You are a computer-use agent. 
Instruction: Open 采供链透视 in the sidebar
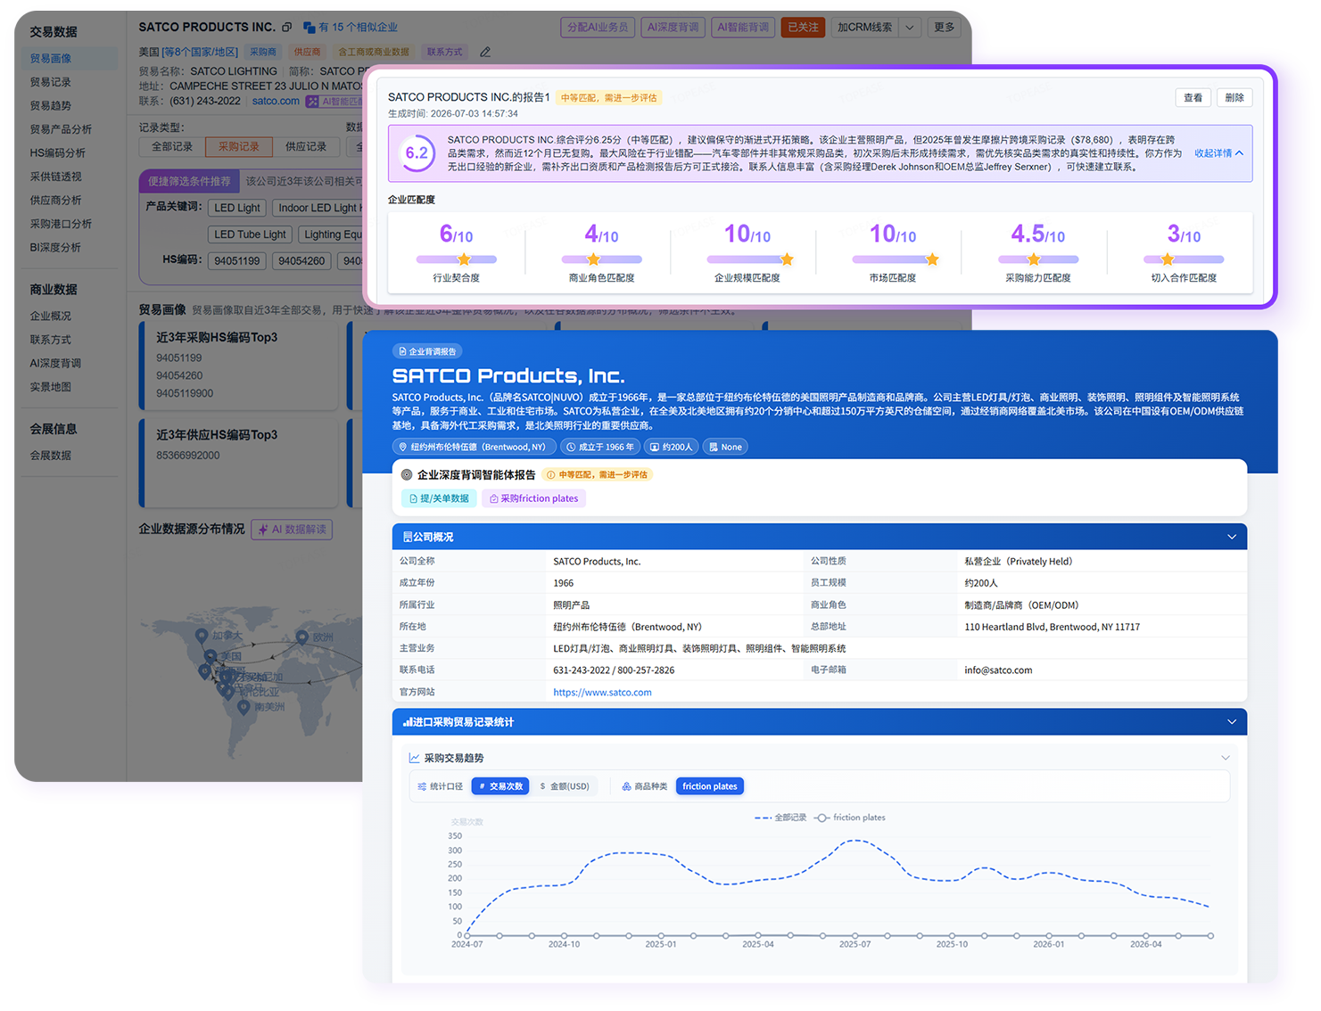[x=56, y=177]
